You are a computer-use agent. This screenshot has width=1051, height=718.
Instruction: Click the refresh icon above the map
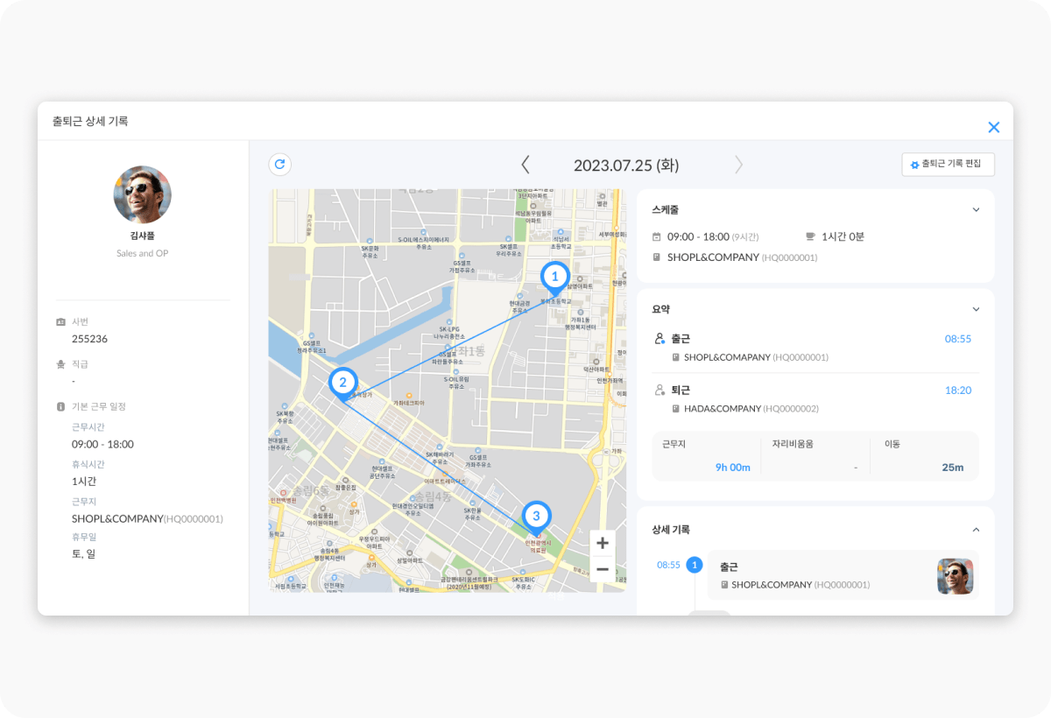280,164
